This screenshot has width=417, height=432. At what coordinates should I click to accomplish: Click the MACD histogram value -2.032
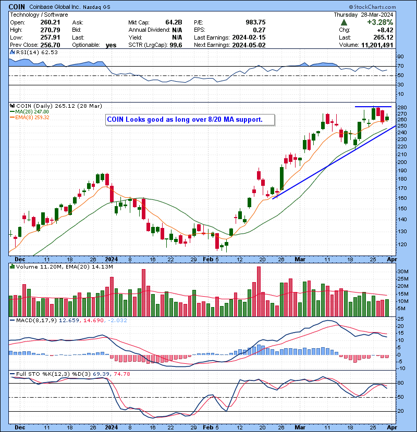point(117,321)
